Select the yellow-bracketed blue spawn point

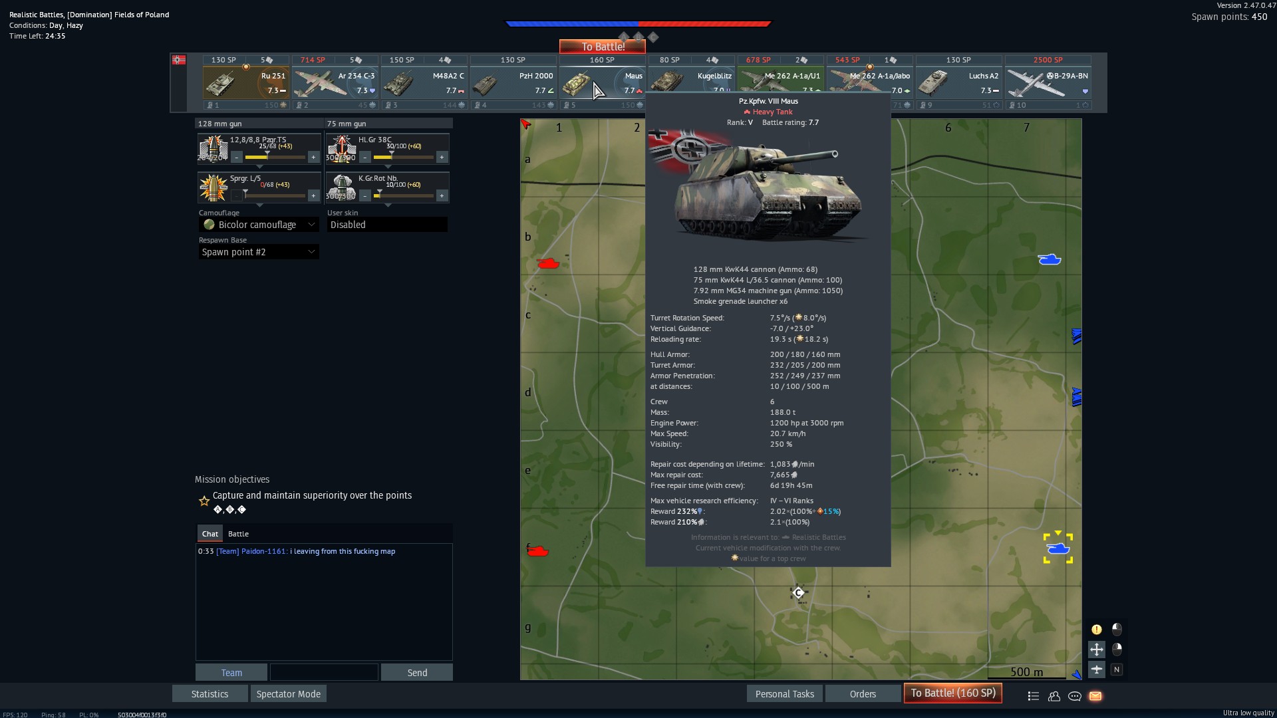click(x=1058, y=548)
